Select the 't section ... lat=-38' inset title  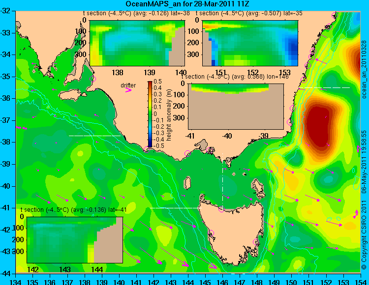coord(136,13)
